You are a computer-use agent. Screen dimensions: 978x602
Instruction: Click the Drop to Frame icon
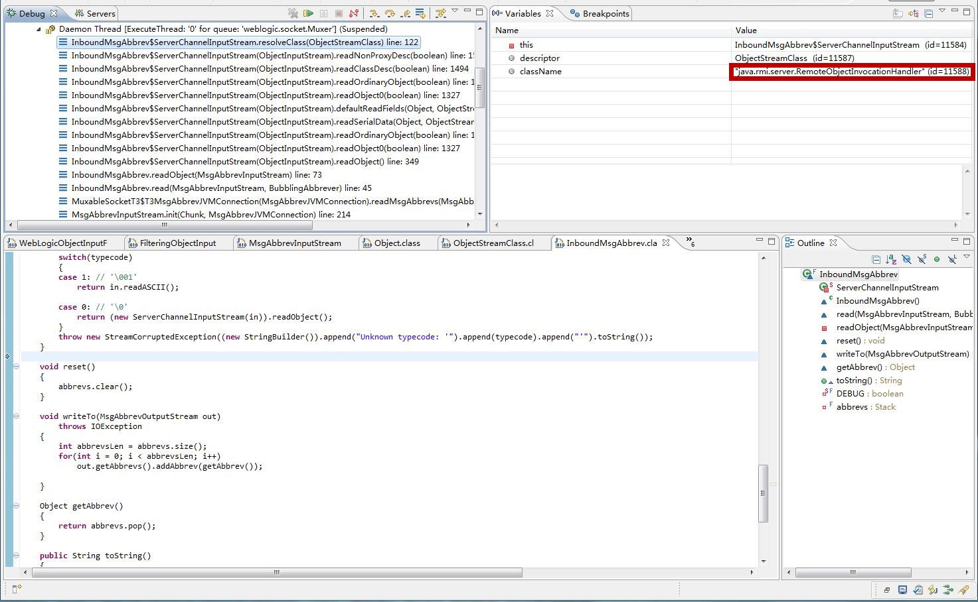point(420,13)
